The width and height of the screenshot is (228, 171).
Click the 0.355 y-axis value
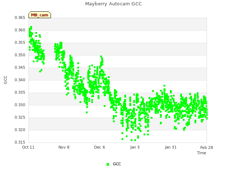tap(20, 43)
